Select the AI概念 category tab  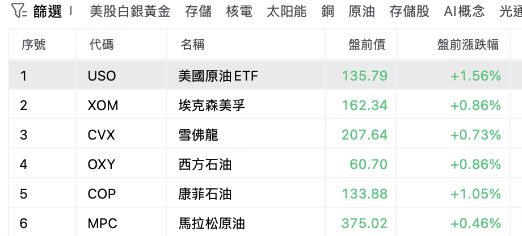(464, 12)
